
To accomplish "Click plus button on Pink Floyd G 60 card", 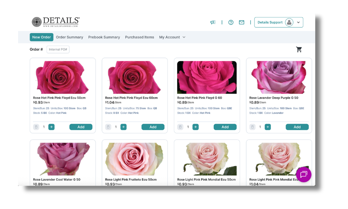I will 196,127.
